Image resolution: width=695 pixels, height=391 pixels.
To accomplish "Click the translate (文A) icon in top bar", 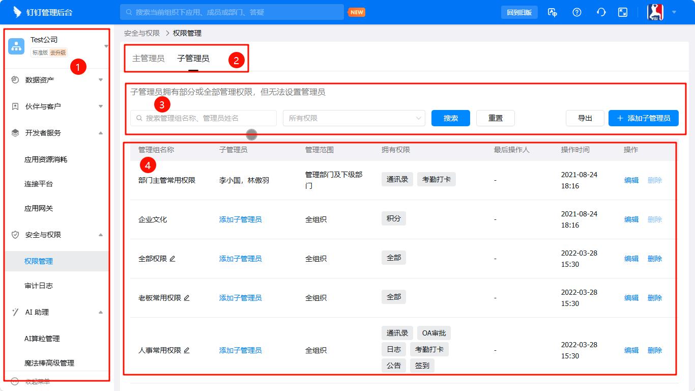I will tap(552, 11).
